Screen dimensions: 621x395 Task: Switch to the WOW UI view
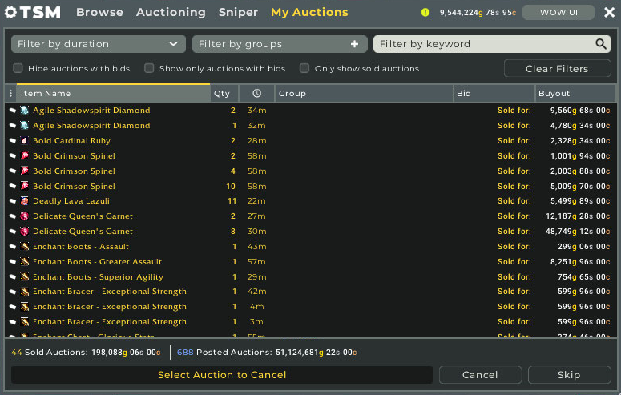point(558,12)
